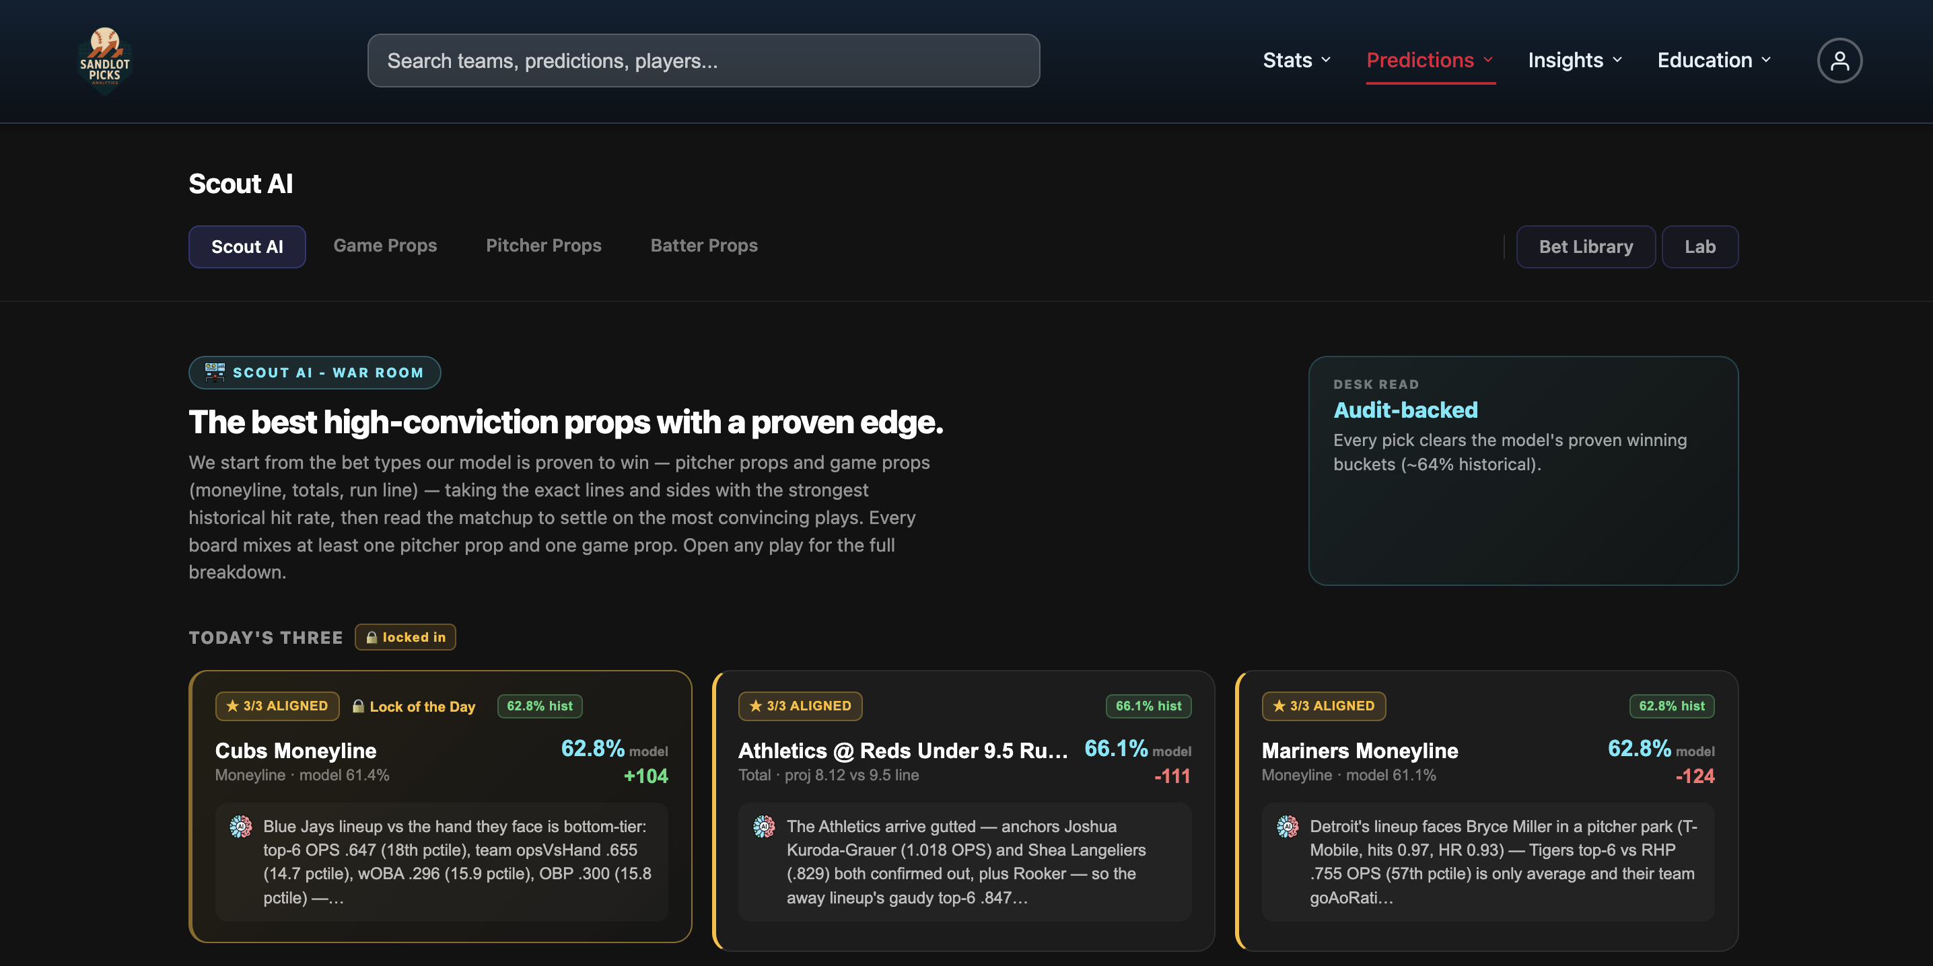The height and width of the screenshot is (966, 1933).
Task: Click the 66.1% model value
Action: [1116, 749]
